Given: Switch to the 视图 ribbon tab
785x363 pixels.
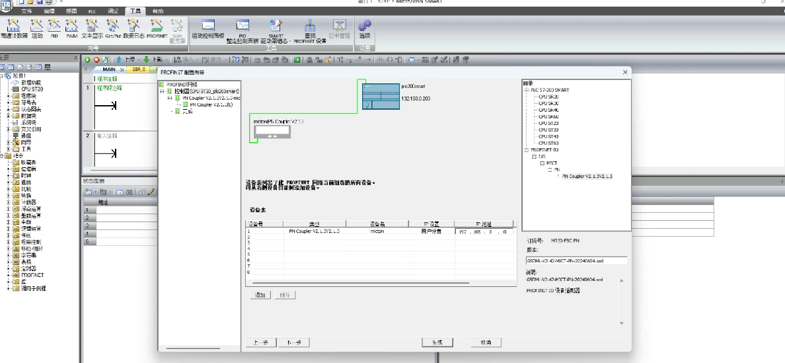Looking at the screenshot, I should (x=71, y=11).
